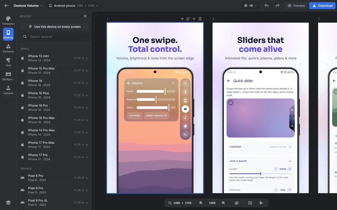Pick the iPhone 17 Pro Max device
The image size is (337, 210).
coord(54,145)
